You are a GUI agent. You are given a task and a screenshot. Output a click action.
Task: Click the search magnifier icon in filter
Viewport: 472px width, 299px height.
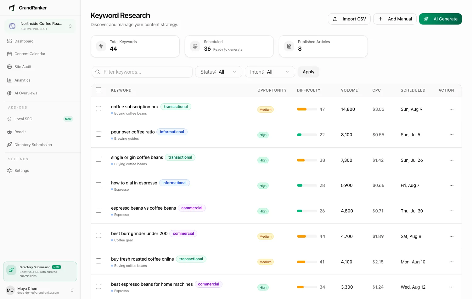98,72
